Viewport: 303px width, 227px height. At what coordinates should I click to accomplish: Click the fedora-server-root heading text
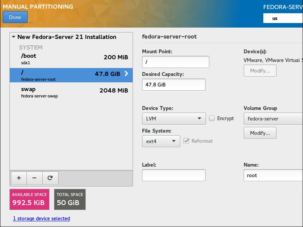pos(169,37)
